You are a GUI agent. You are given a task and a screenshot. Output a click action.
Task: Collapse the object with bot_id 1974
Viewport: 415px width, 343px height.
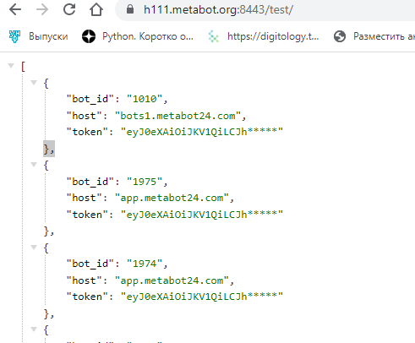point(34,248)
